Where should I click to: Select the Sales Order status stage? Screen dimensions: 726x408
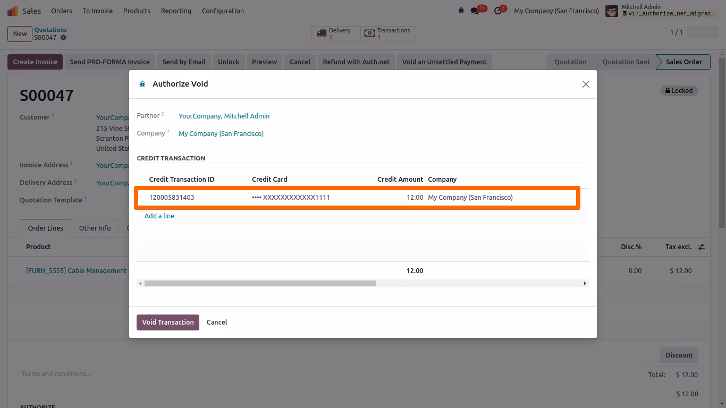(683, 62)
